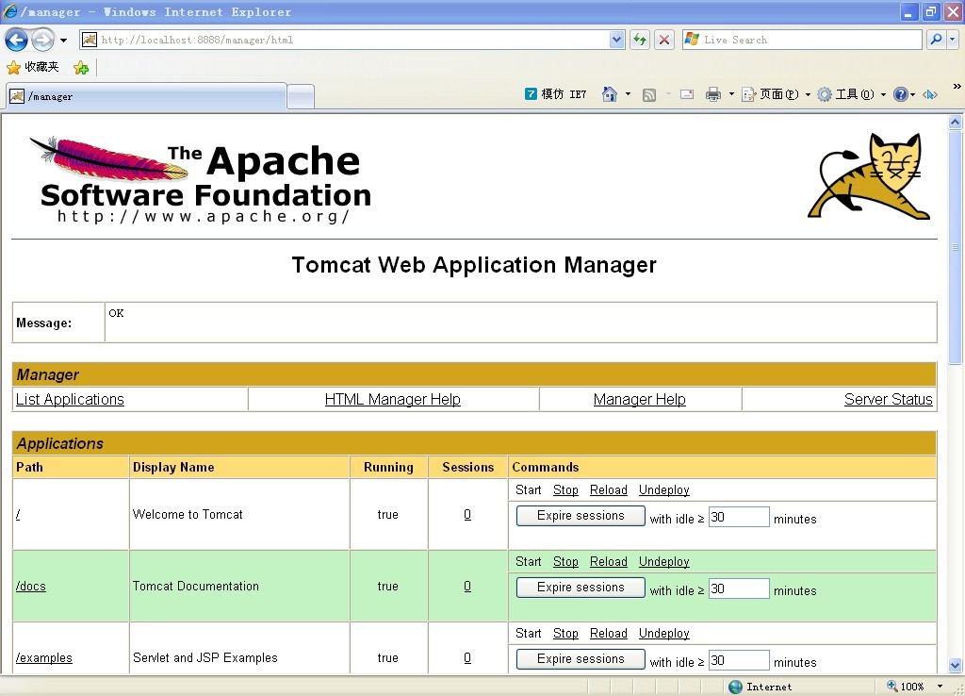
Task: Expire sessions for the /docs application
Action: (581, 588)
